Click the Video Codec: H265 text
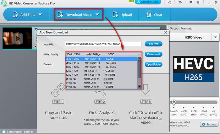Image resolution: width=220 pixels, height=134 pixels. [179, 122]
